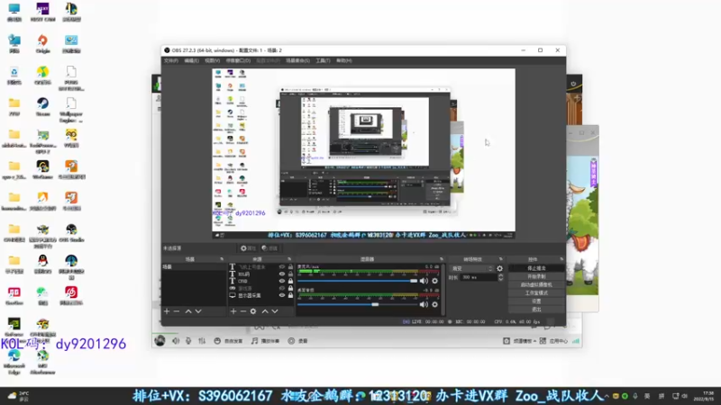Image resolution: width=721 pixels, height=405 pixels.
Task: Open settings gear for first mixer track
Action: point(434,281)
